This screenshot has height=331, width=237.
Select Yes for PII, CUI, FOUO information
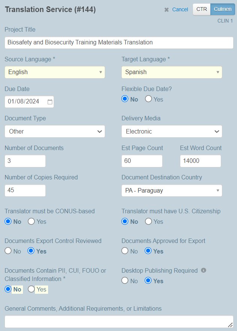coord(31,289)
